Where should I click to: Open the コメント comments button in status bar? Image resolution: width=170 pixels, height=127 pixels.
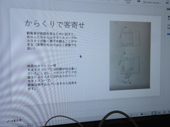[145, 114]
